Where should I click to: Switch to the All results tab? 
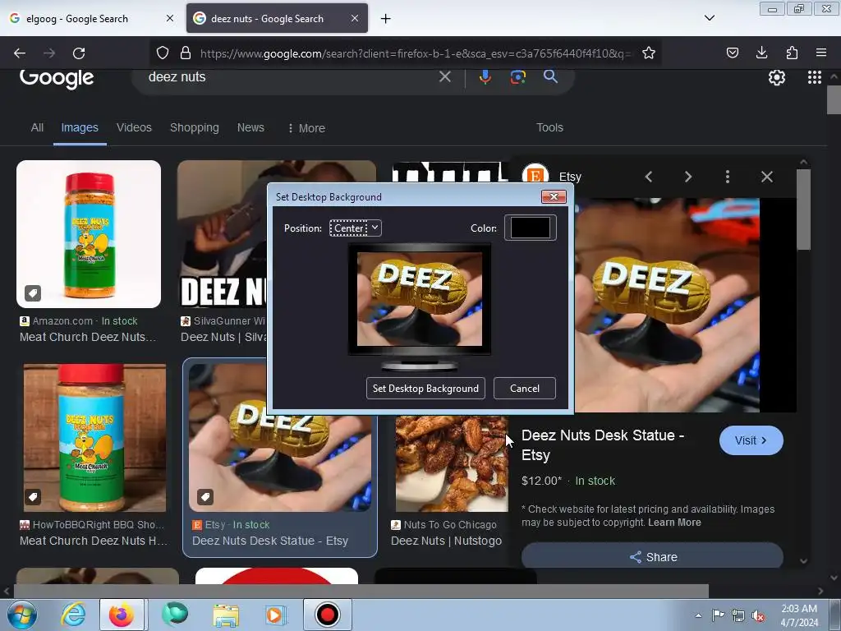coord(37,127)
